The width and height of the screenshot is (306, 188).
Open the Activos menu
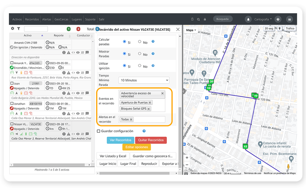(17, 19)
